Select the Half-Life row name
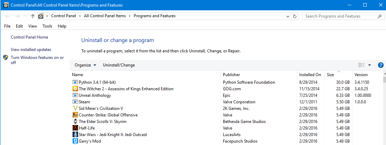Image resolution: width=386 pixels, height=145 pixels. pyautogui.click(x=87, y=128)
